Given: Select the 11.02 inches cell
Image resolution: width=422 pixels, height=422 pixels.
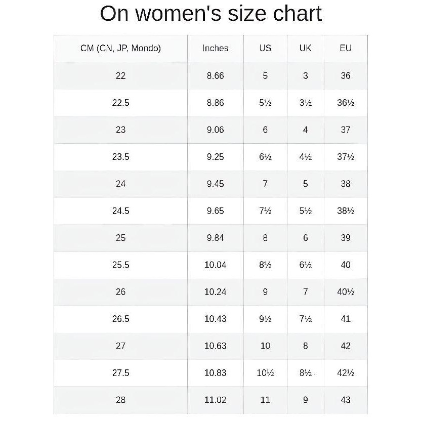Looking at the screenshot, I should click(x=215, y=400).
